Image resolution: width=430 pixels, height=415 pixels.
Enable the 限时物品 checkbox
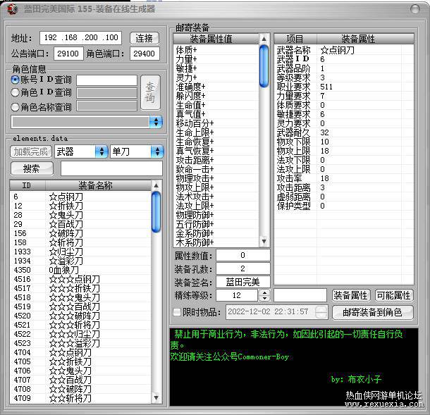[177, 312]
